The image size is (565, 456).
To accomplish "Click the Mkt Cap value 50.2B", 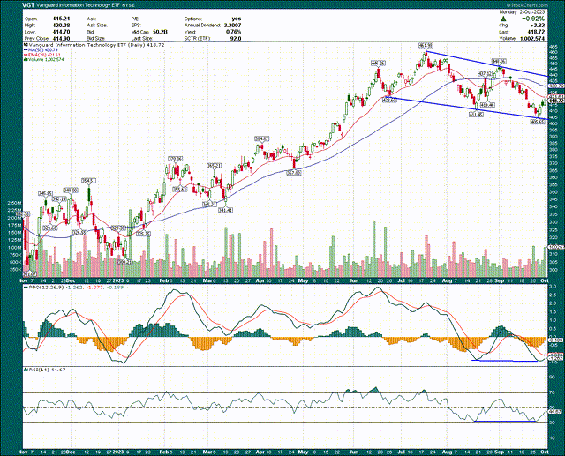I will (x=160, y=32).
